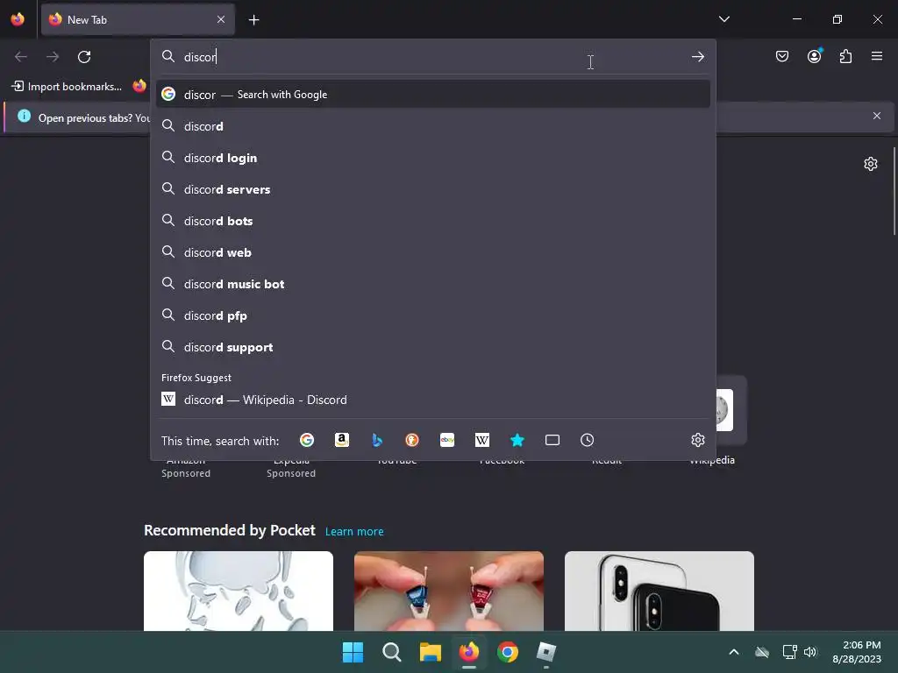898x673 pixels.
Task: Open File Explorer from the taskbar
Action: coord(430,652)
